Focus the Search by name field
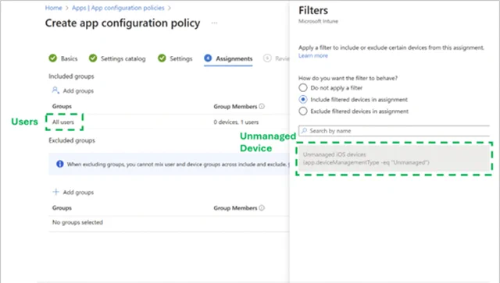 pos(394,131)
